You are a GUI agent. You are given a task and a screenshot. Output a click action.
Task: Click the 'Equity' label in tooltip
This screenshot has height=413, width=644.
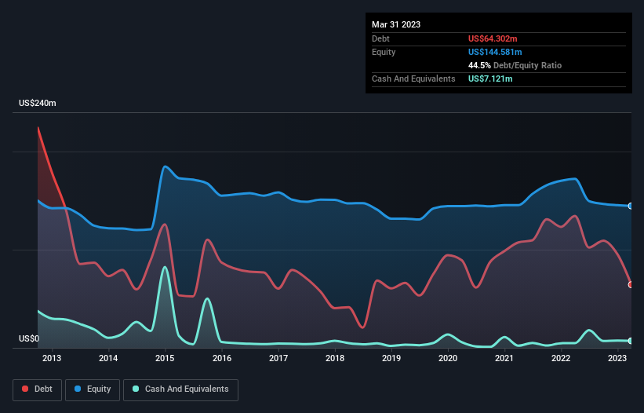384,52
